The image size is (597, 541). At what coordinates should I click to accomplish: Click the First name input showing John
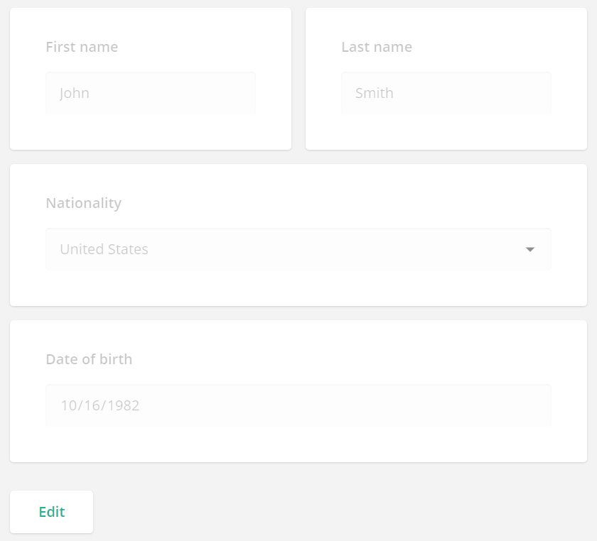point(151,92)
